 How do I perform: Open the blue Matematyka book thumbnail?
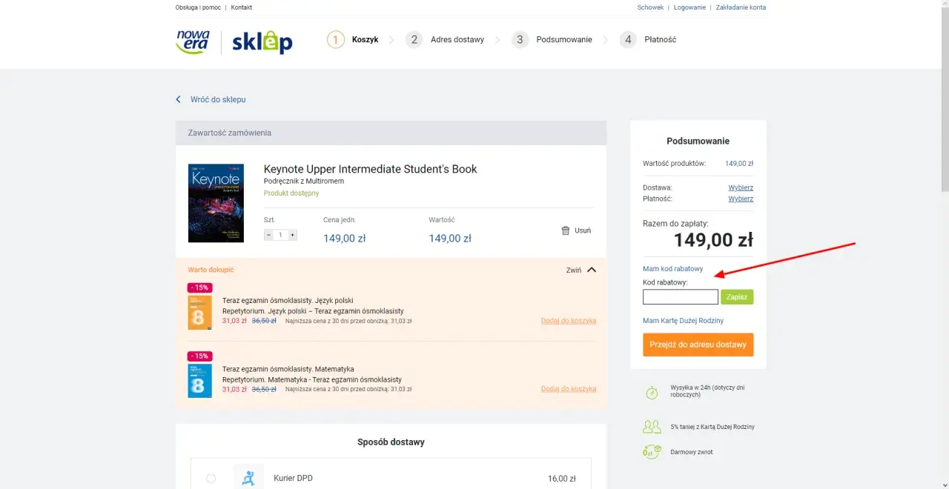pyautogui.click(x=200, y=380)
